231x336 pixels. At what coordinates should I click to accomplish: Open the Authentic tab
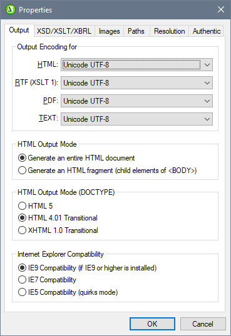point(207,31)
